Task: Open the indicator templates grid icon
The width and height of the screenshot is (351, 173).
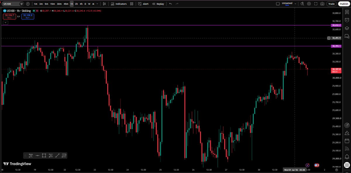Action: click(132, 4)
